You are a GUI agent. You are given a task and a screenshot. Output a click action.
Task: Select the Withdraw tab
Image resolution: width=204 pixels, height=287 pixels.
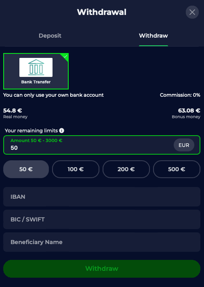coord(154,36)
